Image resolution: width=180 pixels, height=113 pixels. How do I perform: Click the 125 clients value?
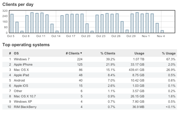[x=80, y=64]
